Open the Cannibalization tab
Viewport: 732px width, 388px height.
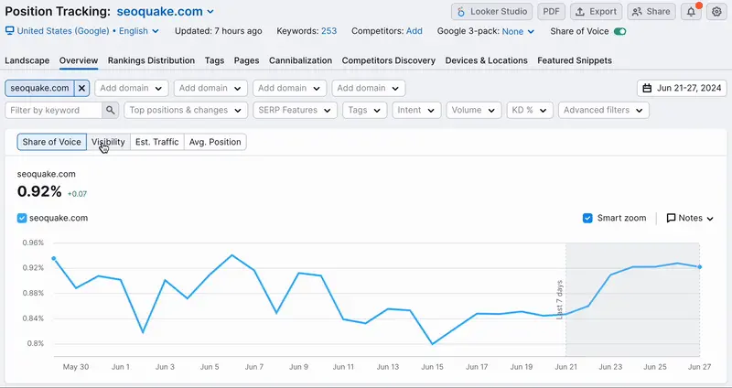coord(301,60)
